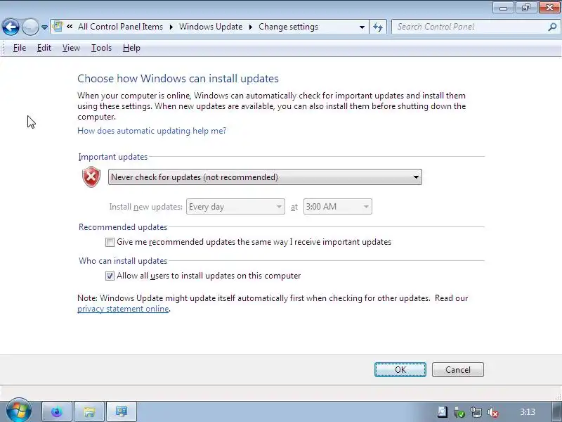Image resolution: width=562 pixels, height=422 pixels.
Task: Open the recent pages dropdown next to Forward
Action: click(44, 27)
